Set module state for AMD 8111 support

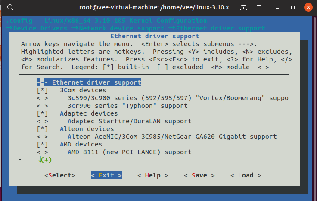pos(42,152)
